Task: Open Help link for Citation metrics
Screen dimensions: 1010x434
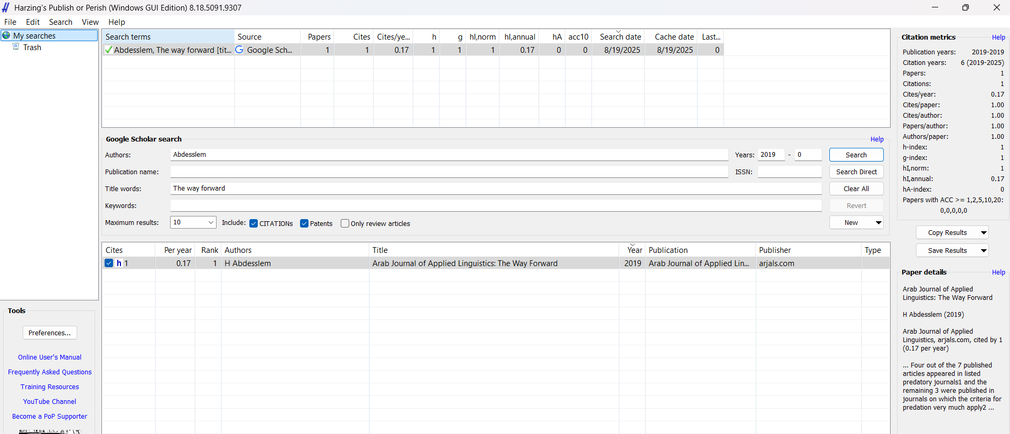Action: (x=998, y=37)
